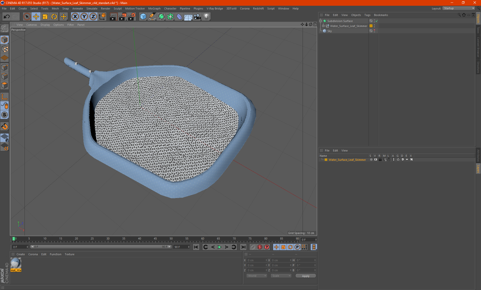This screenshot has height=290, width=481.
Task: Add a Floor environment object
Action: point(188,16)
